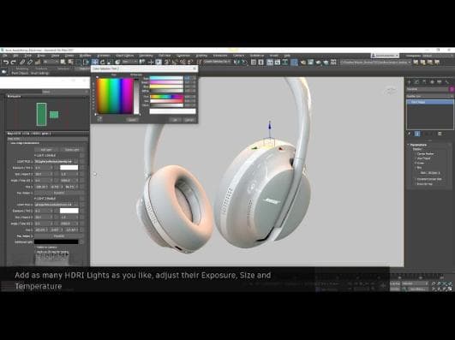Toggle the Centre Marker checkbox
This screenshot has height=340, width=455.
click(416, 154)
